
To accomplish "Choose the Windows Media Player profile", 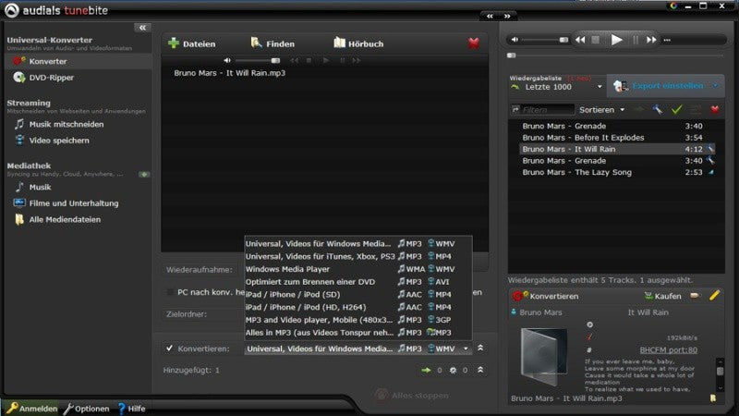I will coord(357,269).
